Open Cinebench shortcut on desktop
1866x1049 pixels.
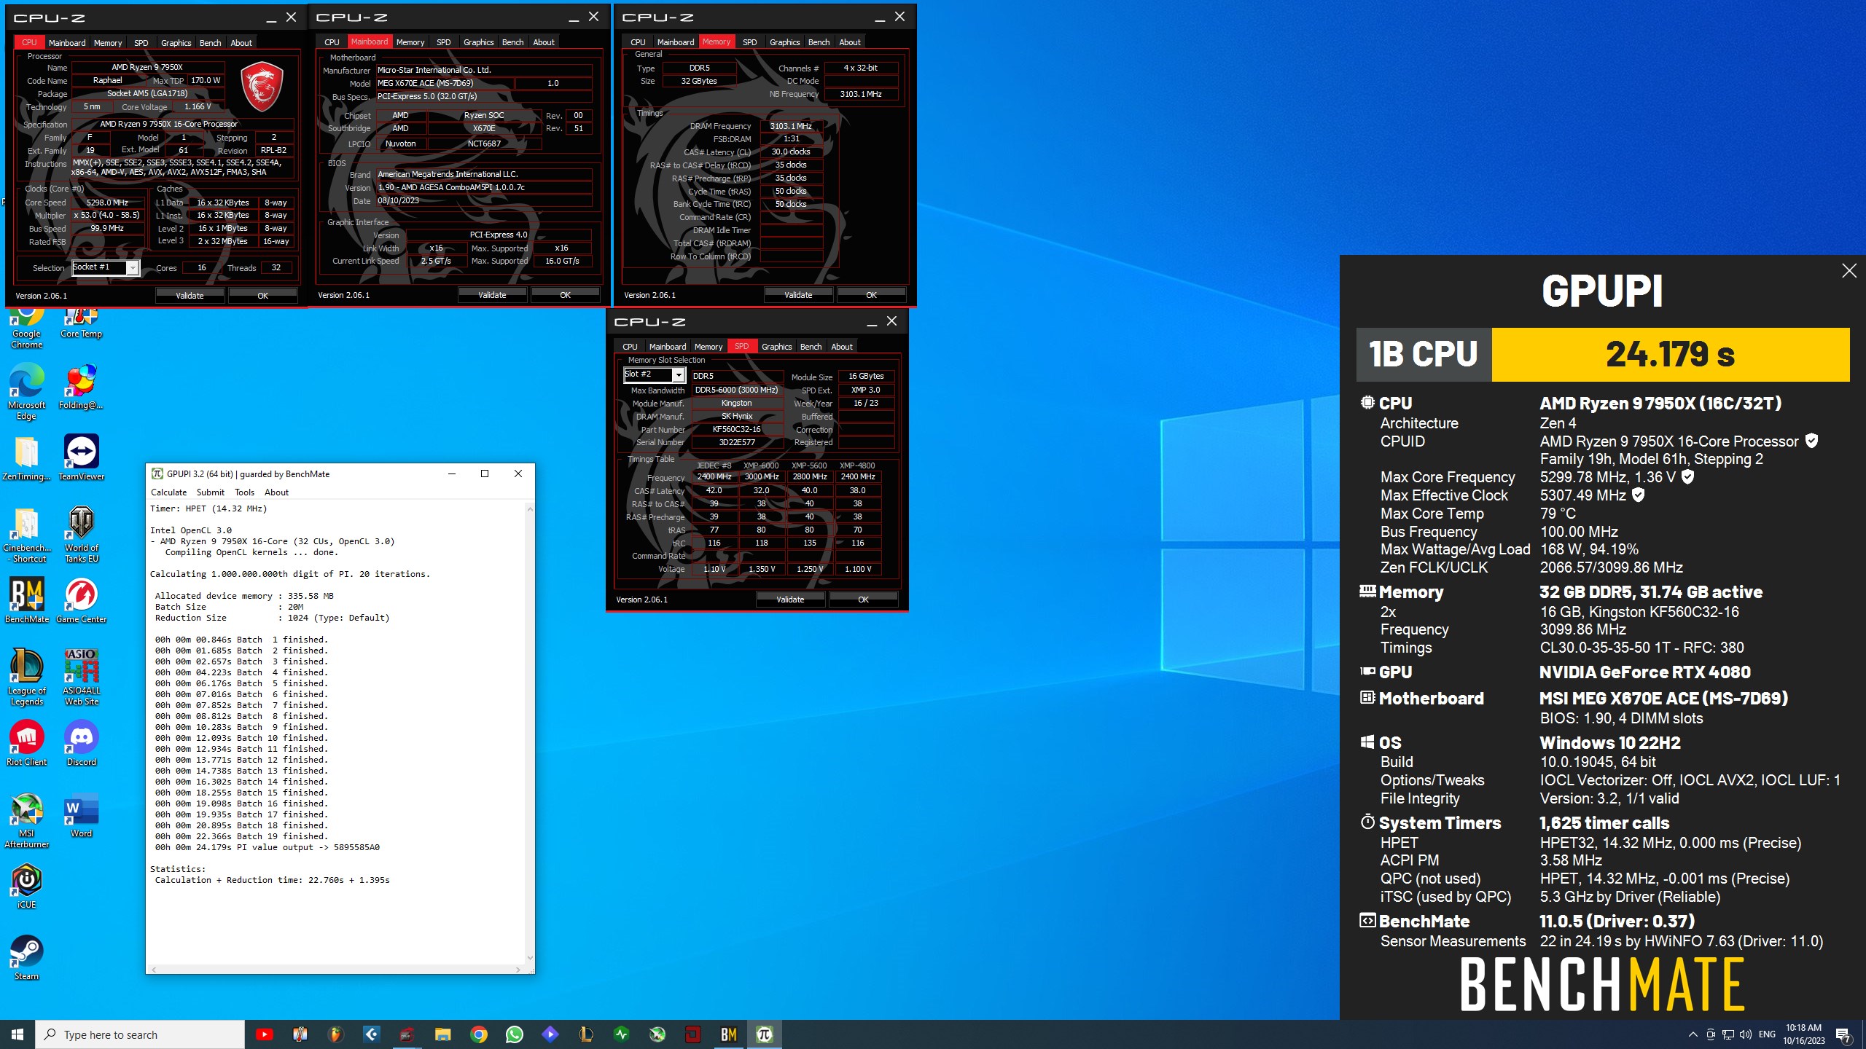point(26,535)
